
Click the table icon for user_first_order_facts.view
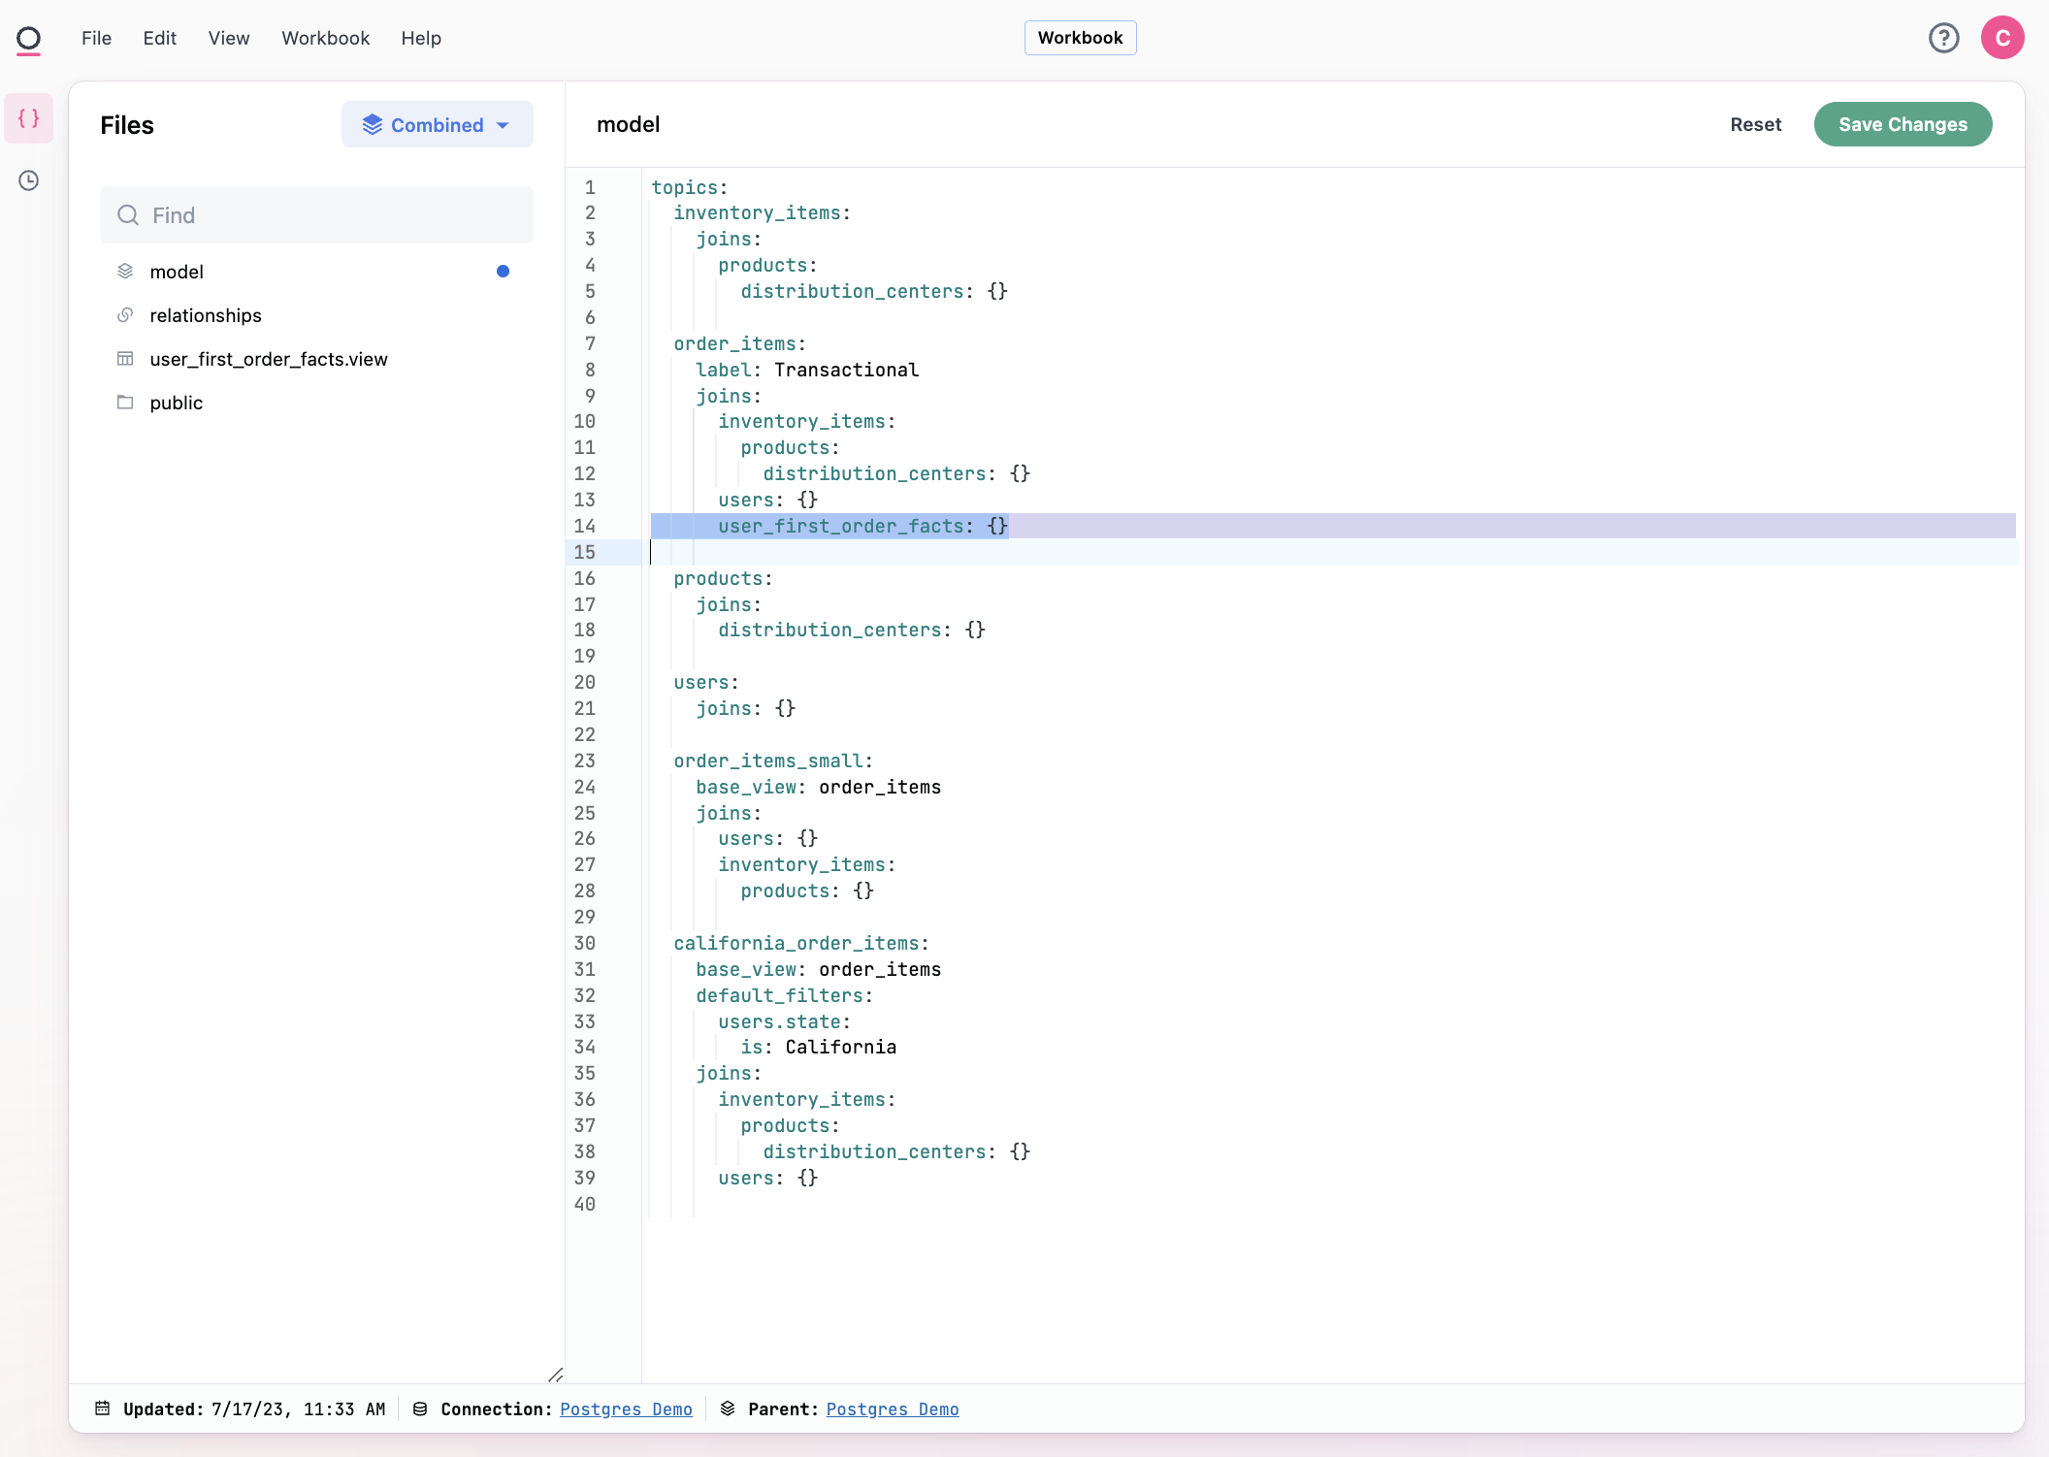125,359
